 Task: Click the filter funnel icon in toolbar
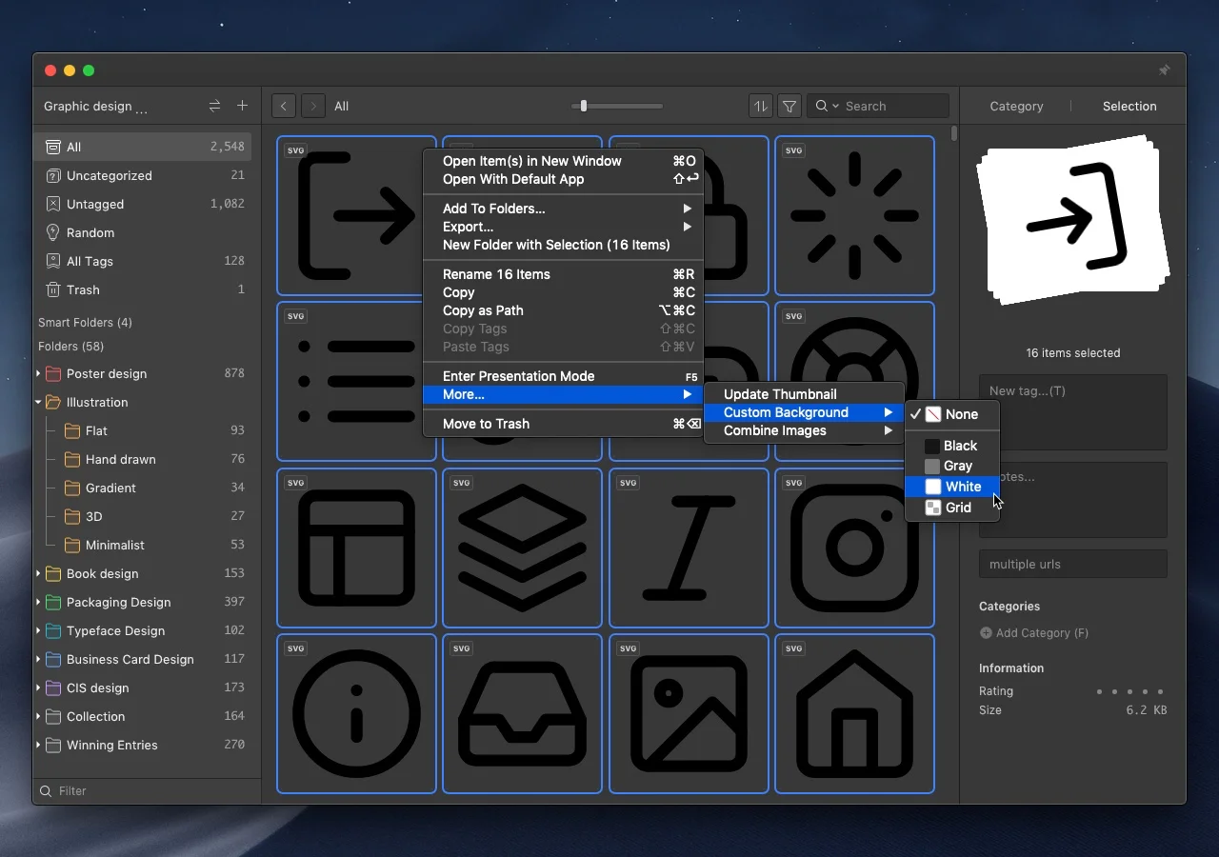(789, 107)
